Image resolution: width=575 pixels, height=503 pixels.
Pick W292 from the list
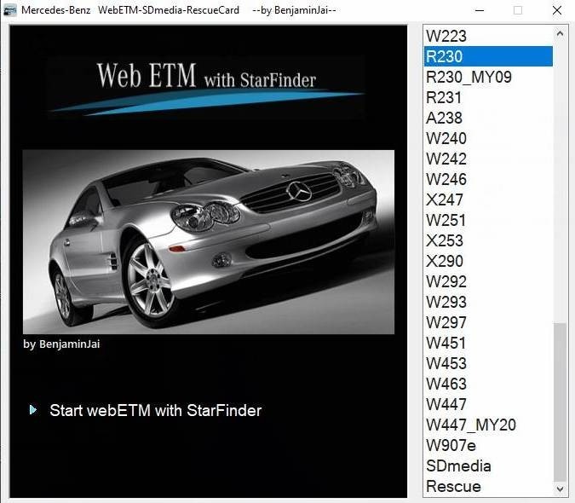[x=488, y=282]
